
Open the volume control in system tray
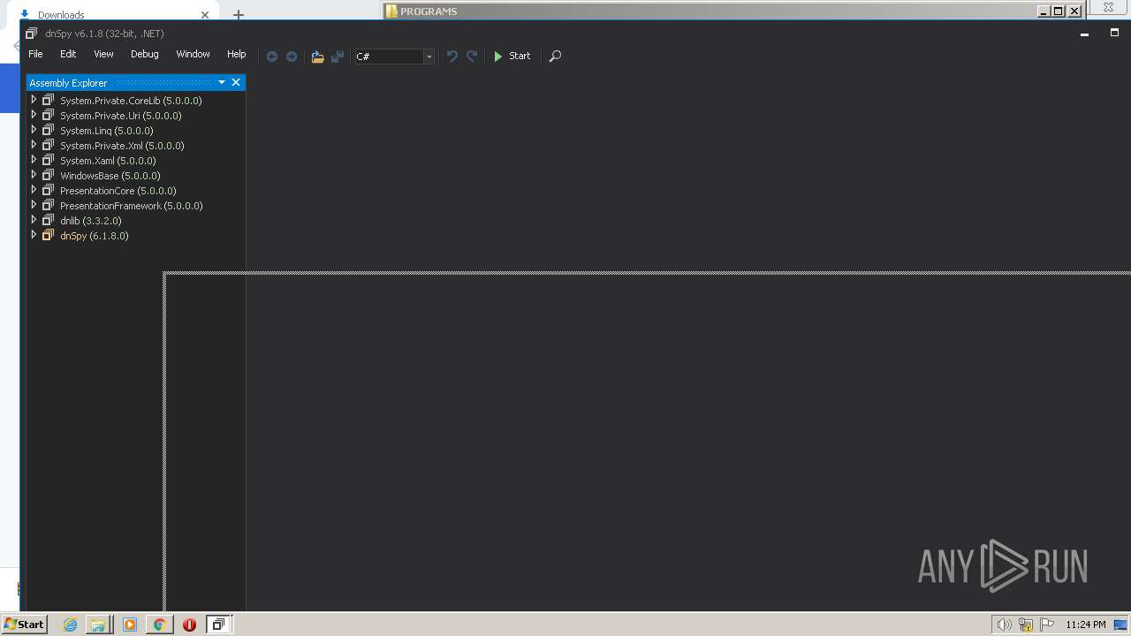point(1004,625)
